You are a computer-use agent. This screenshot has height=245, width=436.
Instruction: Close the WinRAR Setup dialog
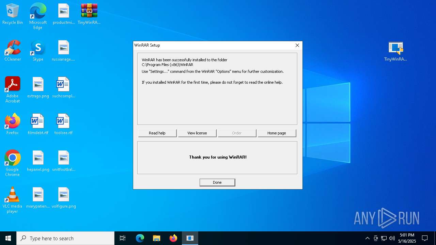[x=297, y=45]
